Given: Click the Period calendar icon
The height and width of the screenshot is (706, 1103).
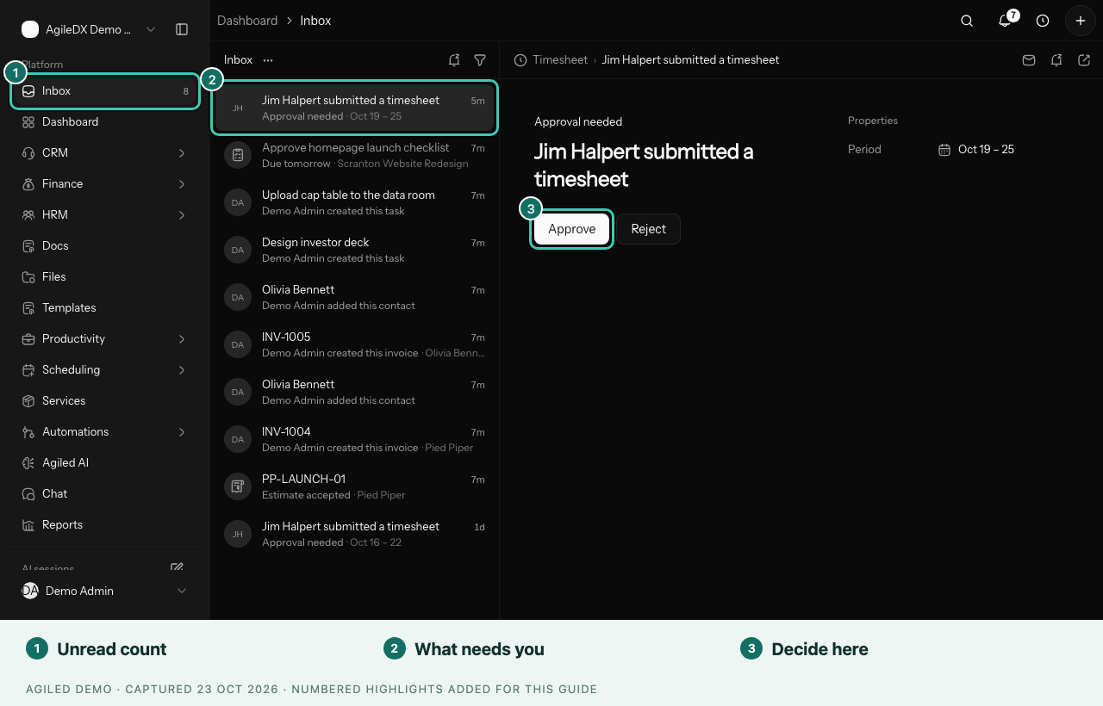Looking at the screenshot, I should click(944, 150).
